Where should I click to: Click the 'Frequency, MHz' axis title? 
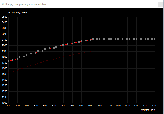(x=18, y=13)
